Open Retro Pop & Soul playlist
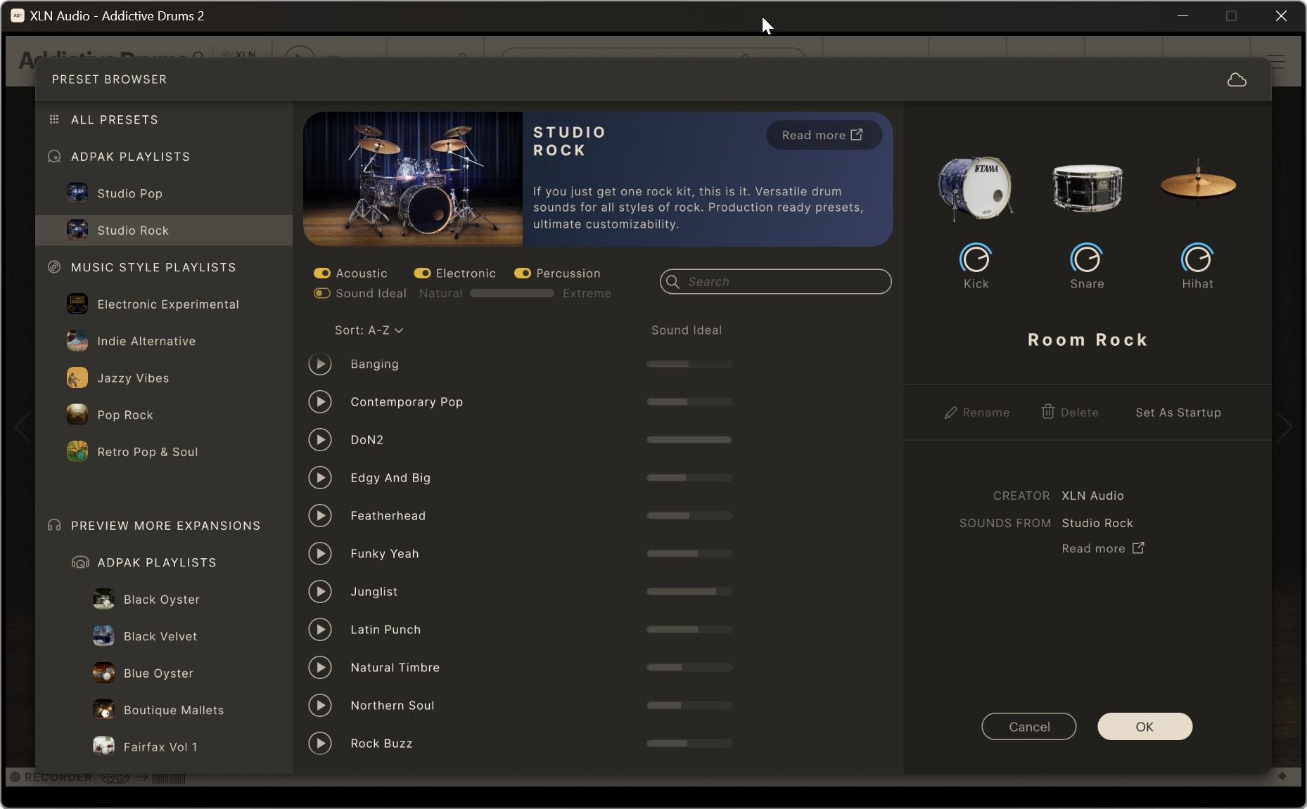This screenshot has height=809, width=1307. [164, 452]
